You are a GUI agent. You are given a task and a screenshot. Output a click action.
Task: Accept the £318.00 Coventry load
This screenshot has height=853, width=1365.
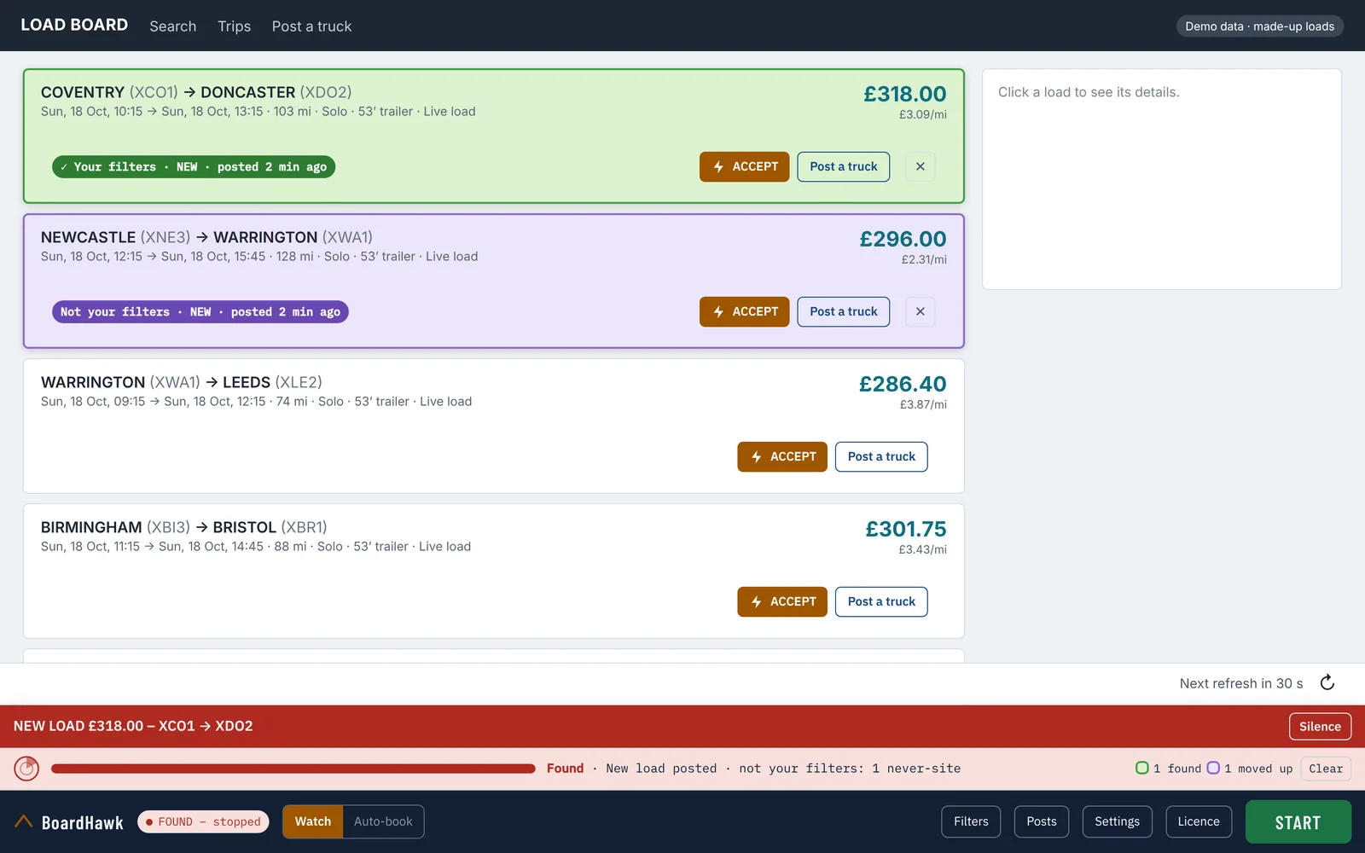[x=745, y=166]
